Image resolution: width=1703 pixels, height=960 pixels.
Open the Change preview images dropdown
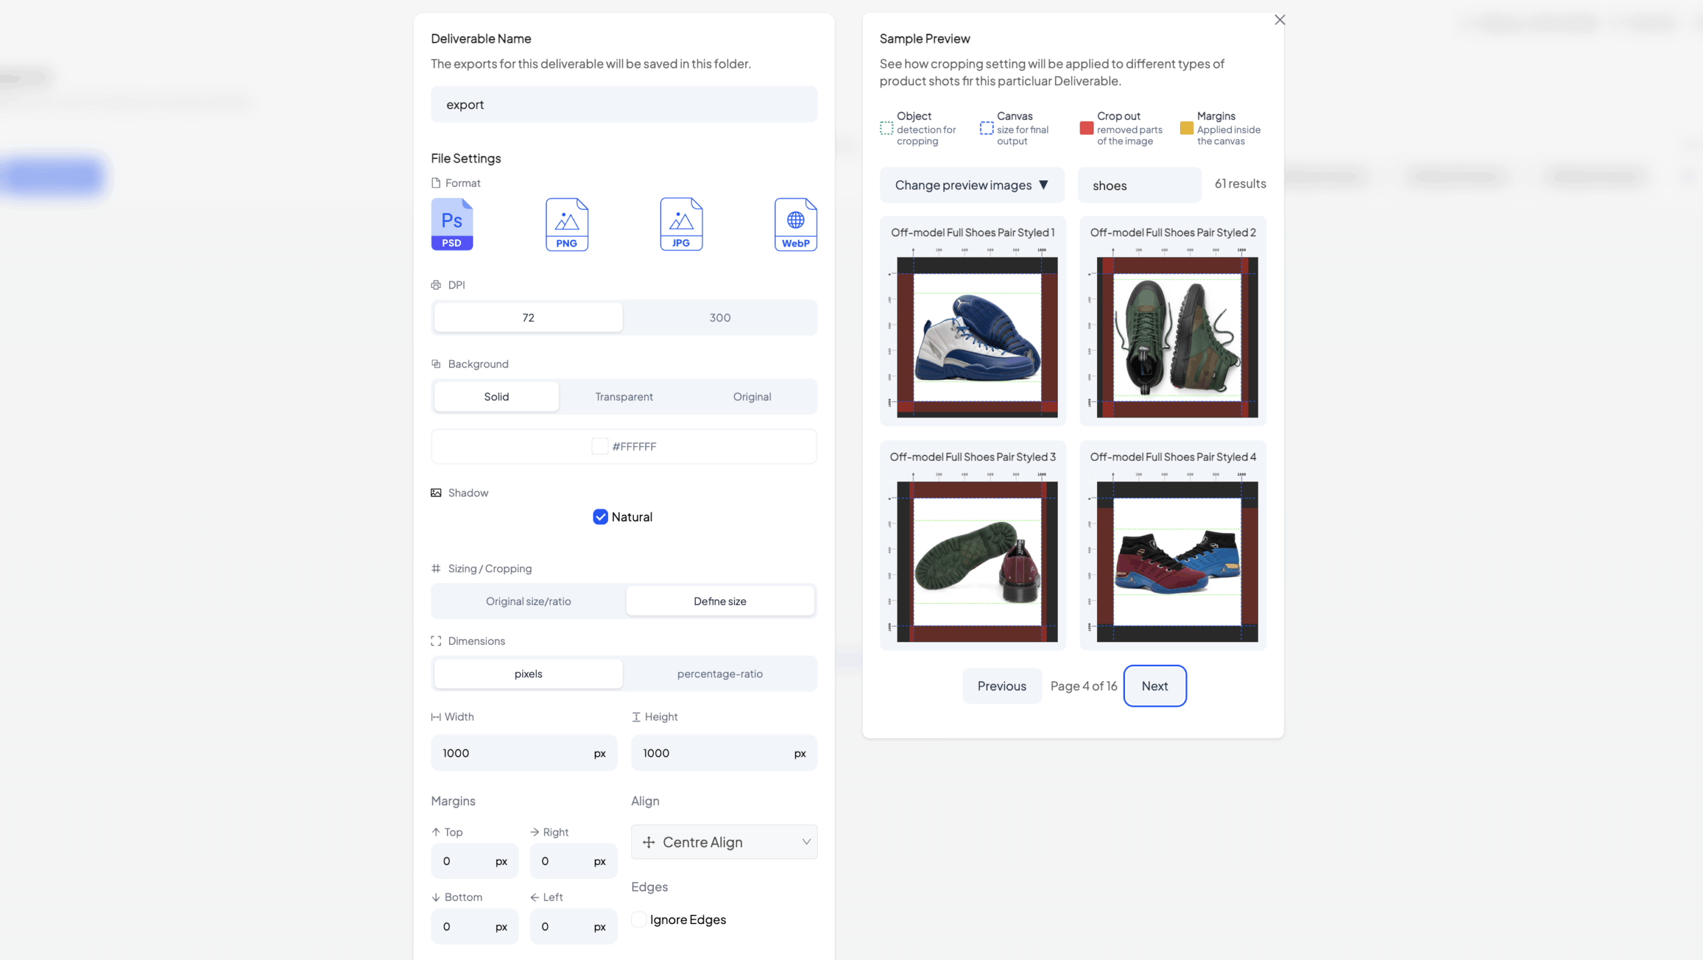click(x=971, y=185)
